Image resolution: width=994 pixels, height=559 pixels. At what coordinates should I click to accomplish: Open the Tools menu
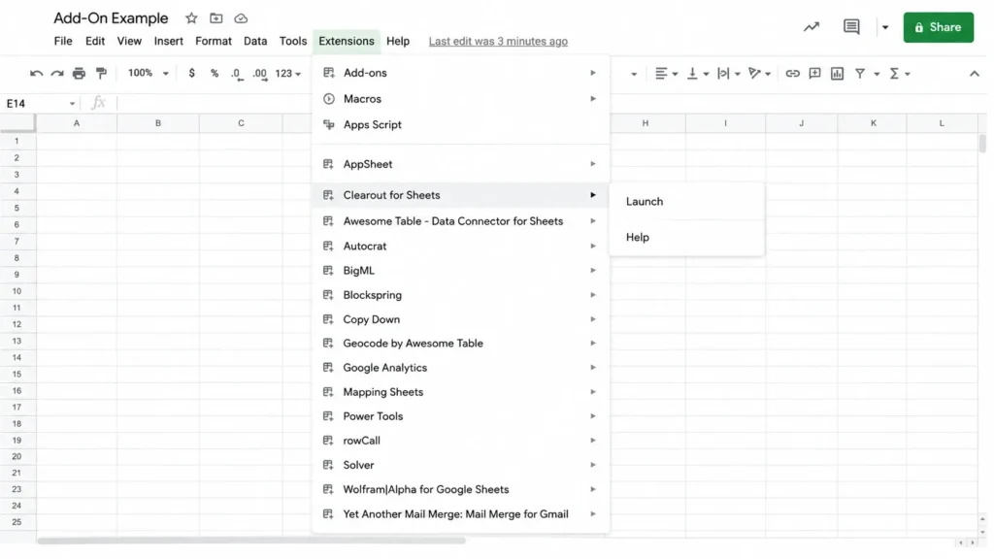pyautogui.click(x=293, y=41)
